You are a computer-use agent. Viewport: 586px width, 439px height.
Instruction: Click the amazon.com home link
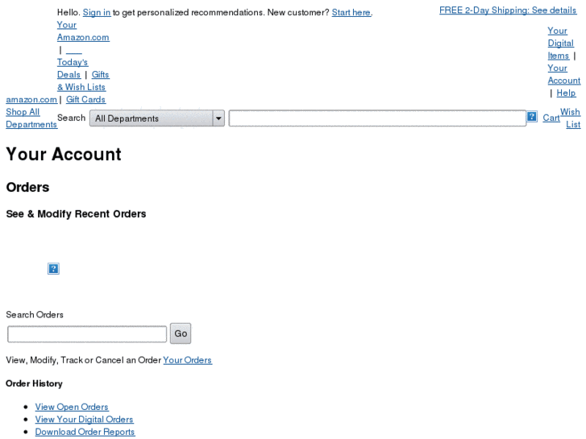31,99
